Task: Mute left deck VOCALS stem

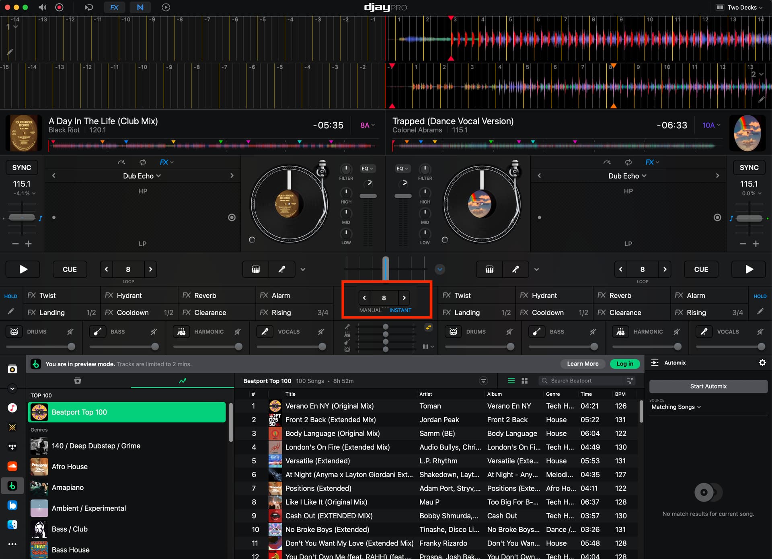Action: pos(321,332)
